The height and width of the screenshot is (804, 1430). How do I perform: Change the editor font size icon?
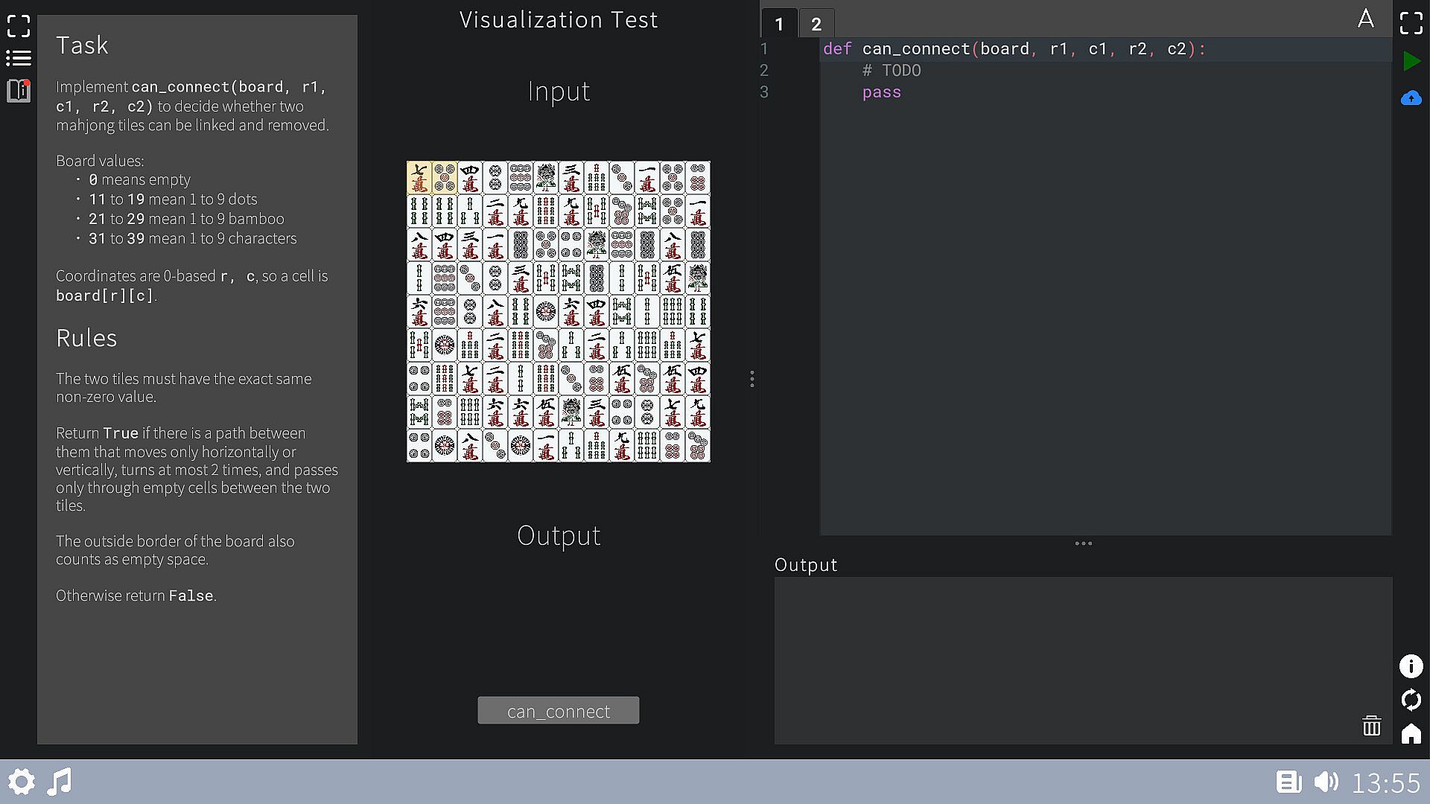tap(1365, 19)
